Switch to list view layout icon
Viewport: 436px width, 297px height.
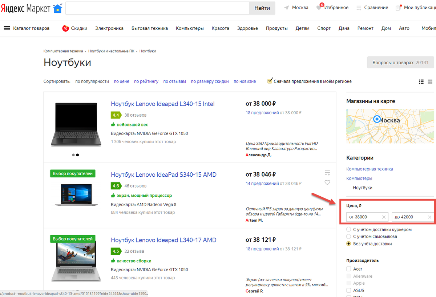pyautogui.click(x=421, y=82)
